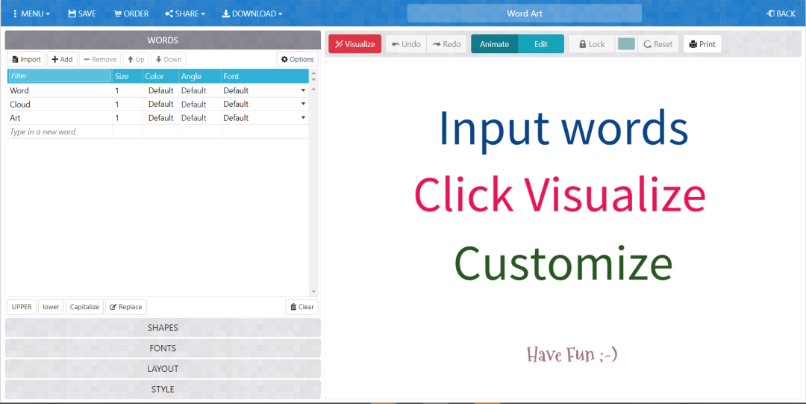Open the ORDER cart option
806x404 pixels.
tap(131, 14)
